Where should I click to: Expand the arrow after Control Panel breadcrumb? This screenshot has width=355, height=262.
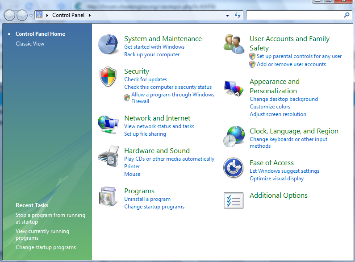[x=90, y=15]
